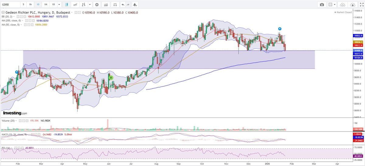Remove the RSI (14) indicator
Viewport: 365px width, 166px height.
[x=22, y=148]
